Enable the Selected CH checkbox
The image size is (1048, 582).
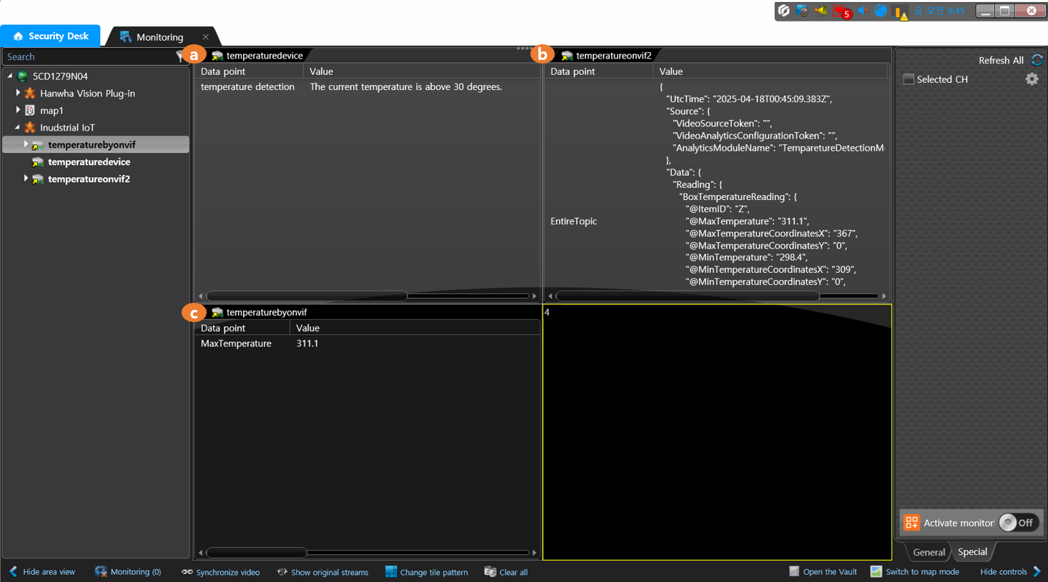[909, 79]
